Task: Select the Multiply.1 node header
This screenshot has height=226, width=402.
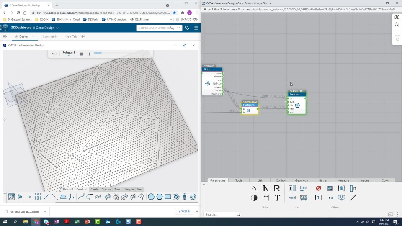Action: [250, 105]
